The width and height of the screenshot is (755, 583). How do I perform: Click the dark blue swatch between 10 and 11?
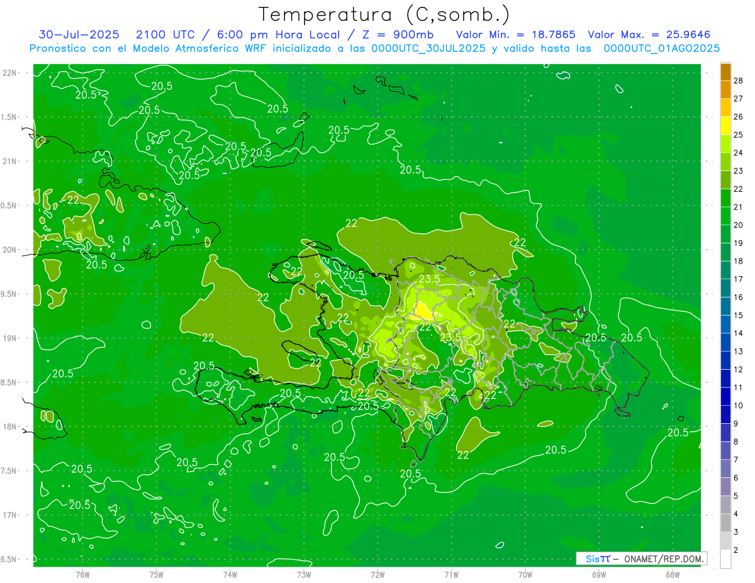[x=725, y=397]
